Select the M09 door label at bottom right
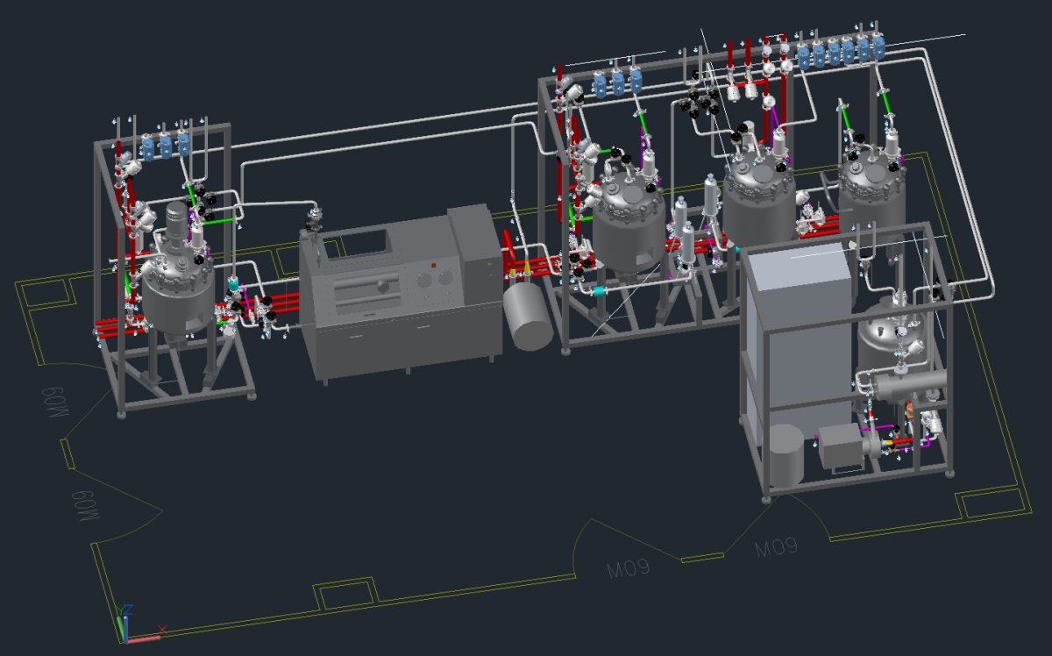Screen dimensions: 1052x656 click(776, 548)
